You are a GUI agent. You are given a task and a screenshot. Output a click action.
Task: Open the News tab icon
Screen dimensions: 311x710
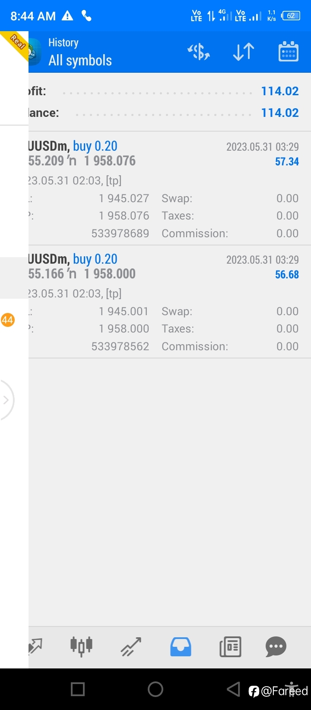pyautogui.click(x=230, y=647)
